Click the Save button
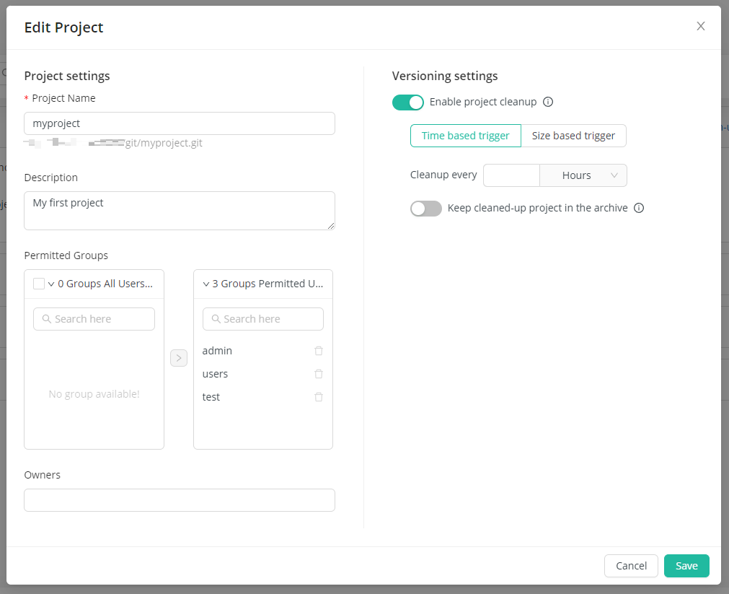The image size is (729, 594). pyautogui.click(x=686, y=566)
